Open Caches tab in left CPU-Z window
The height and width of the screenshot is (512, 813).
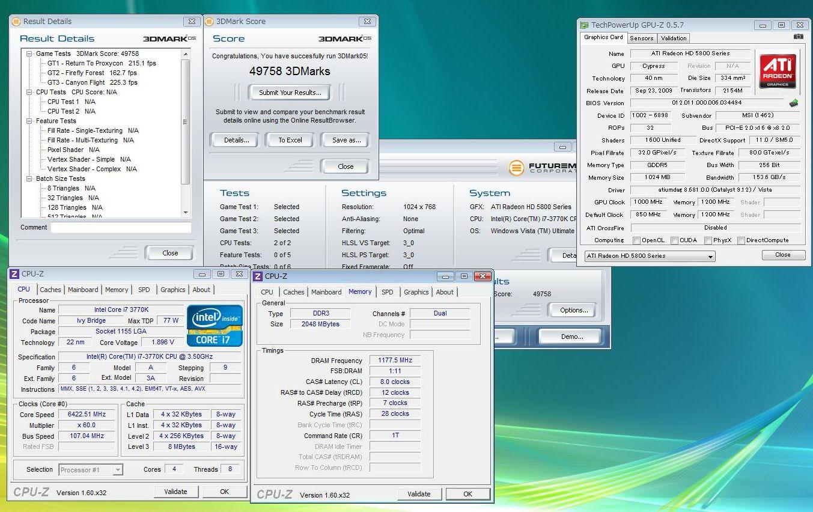50,290
